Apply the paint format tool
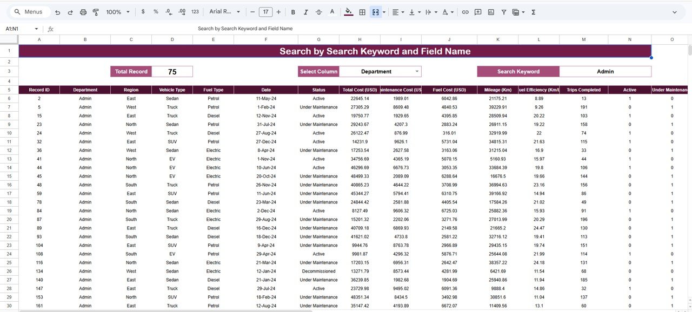The image size is (692, 312). [96, 11]
